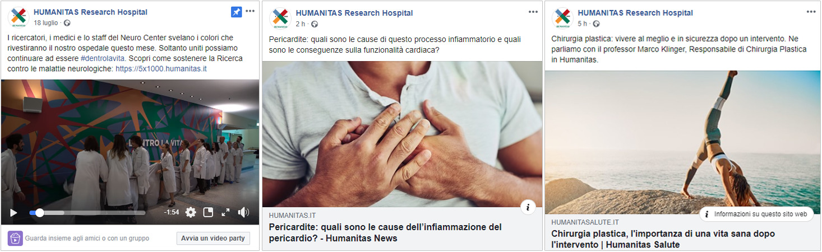
Task: Click the public globe icon beside 18 luglio
Action: pos(67,23)
